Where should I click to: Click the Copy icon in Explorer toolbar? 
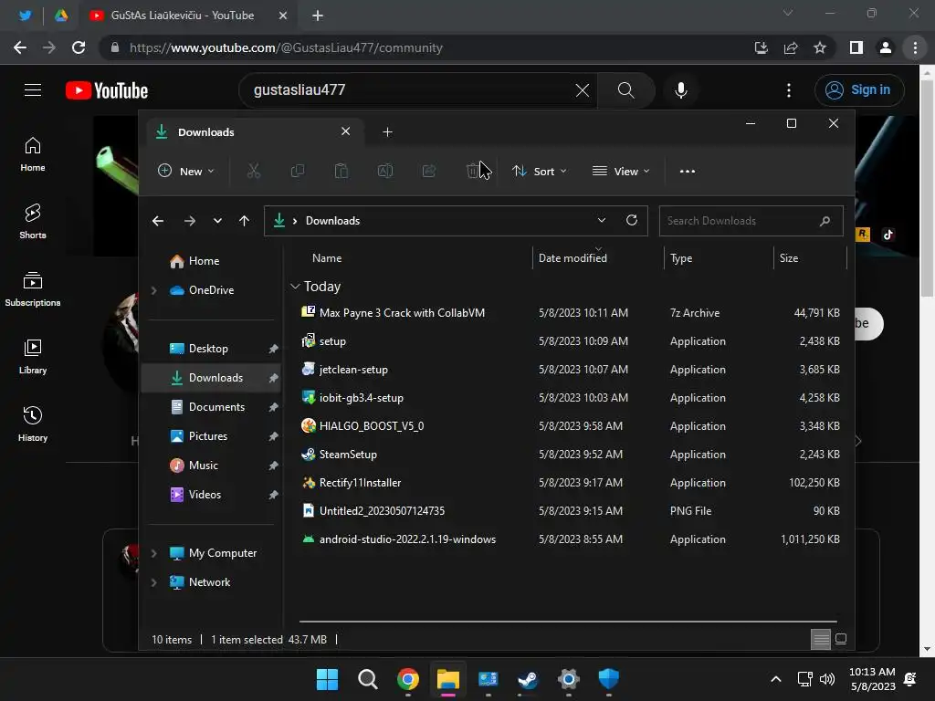[x=297, y=171]
